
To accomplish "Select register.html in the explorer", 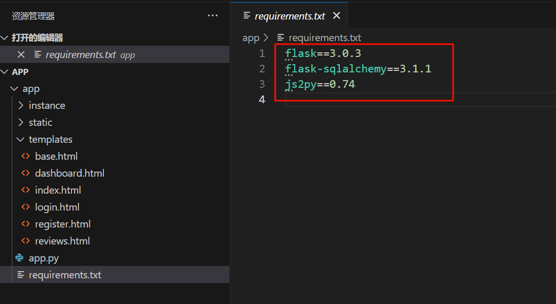I will click(63, 224).
